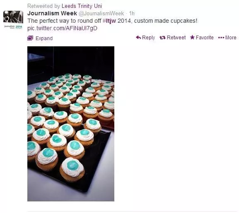This screenshot has width=239, height=213.
Task: Click the Reply arrow icon
Action: 138,37
